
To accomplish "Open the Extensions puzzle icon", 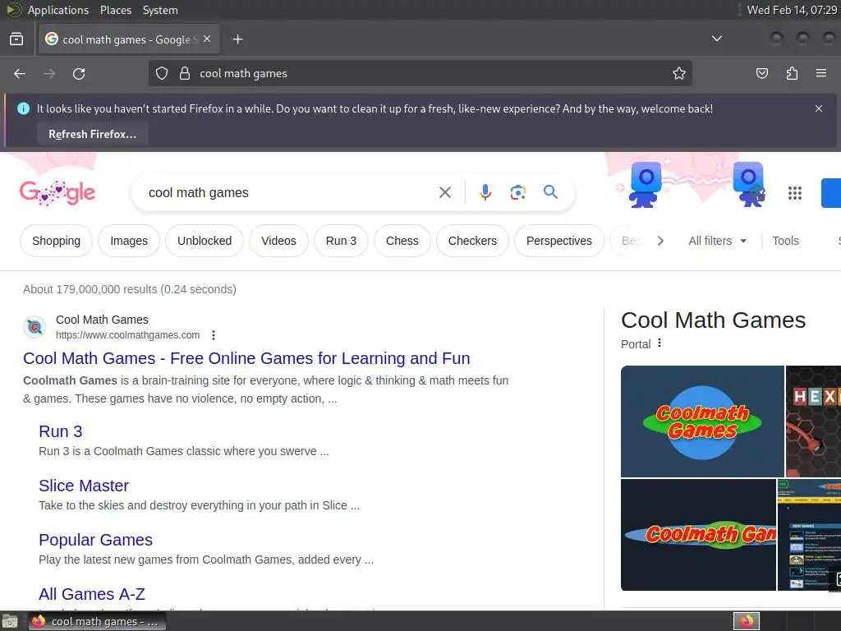I will tap(792, 73).
